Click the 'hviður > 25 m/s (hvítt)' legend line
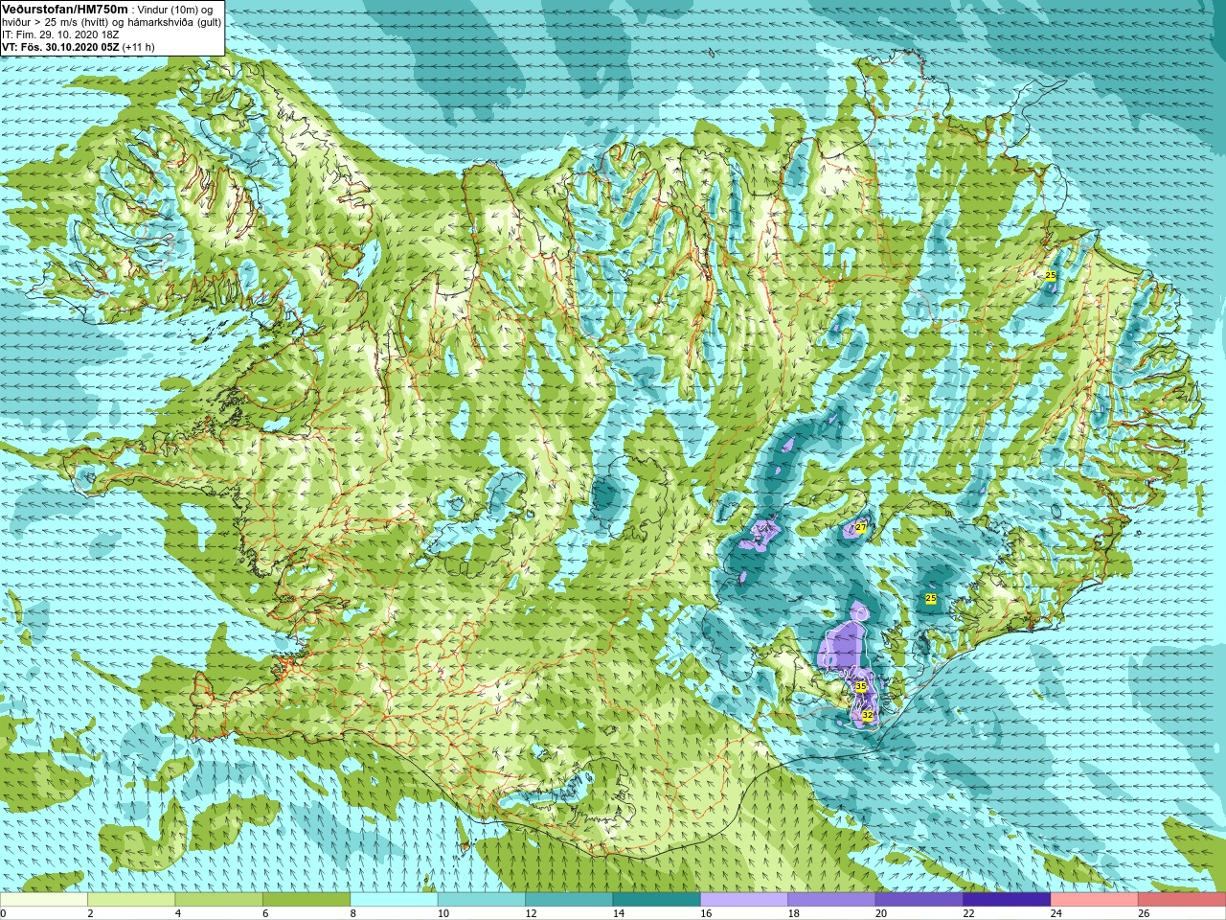Viewport: 1226px width, 920px height. click(57, 22)
